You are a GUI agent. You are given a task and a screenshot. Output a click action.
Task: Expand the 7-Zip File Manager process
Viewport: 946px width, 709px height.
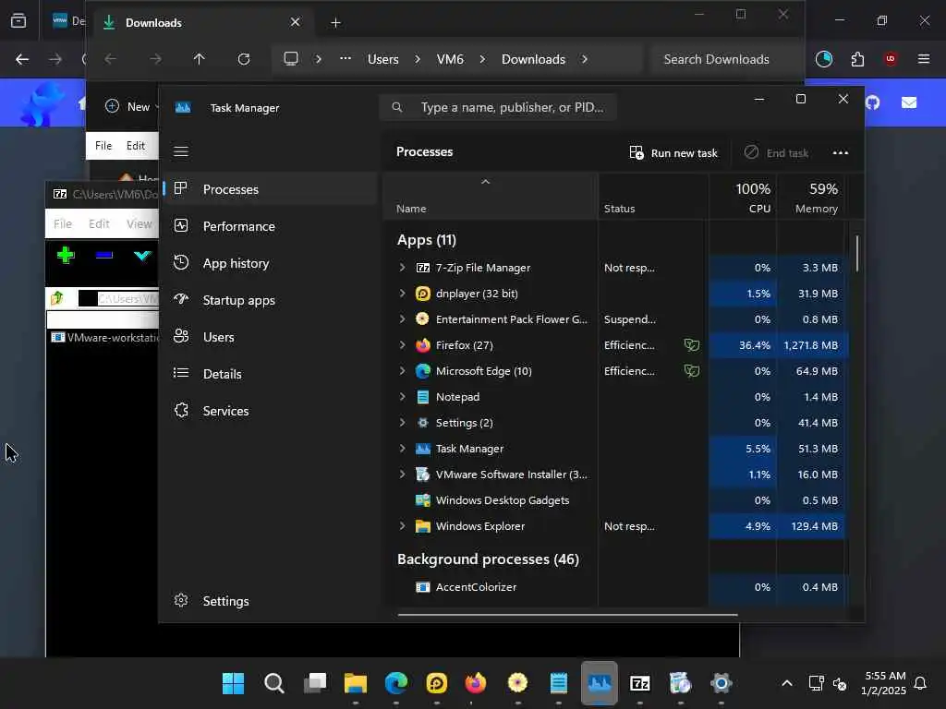403,267
